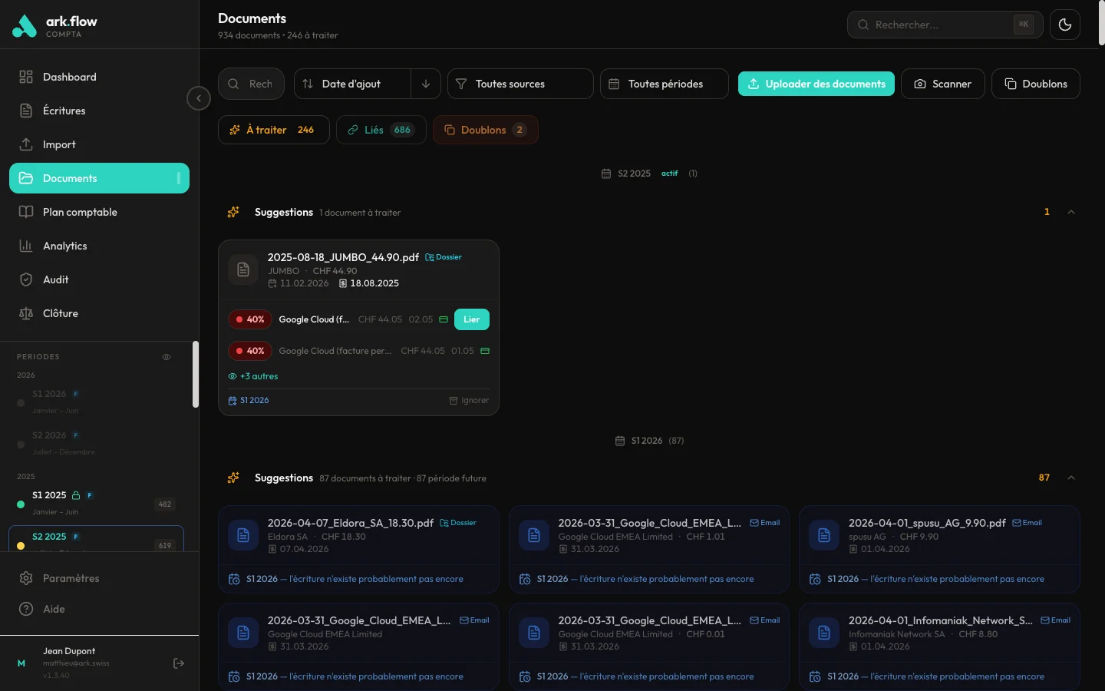Launch the Scanner tool
1105x691 pixels.
(x=943, y=84)
